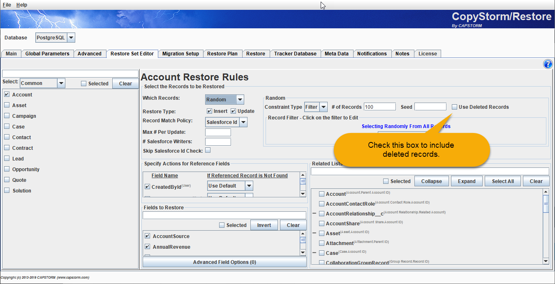
Task: Check the Quote object checkbox
Action: click(7, 180)
